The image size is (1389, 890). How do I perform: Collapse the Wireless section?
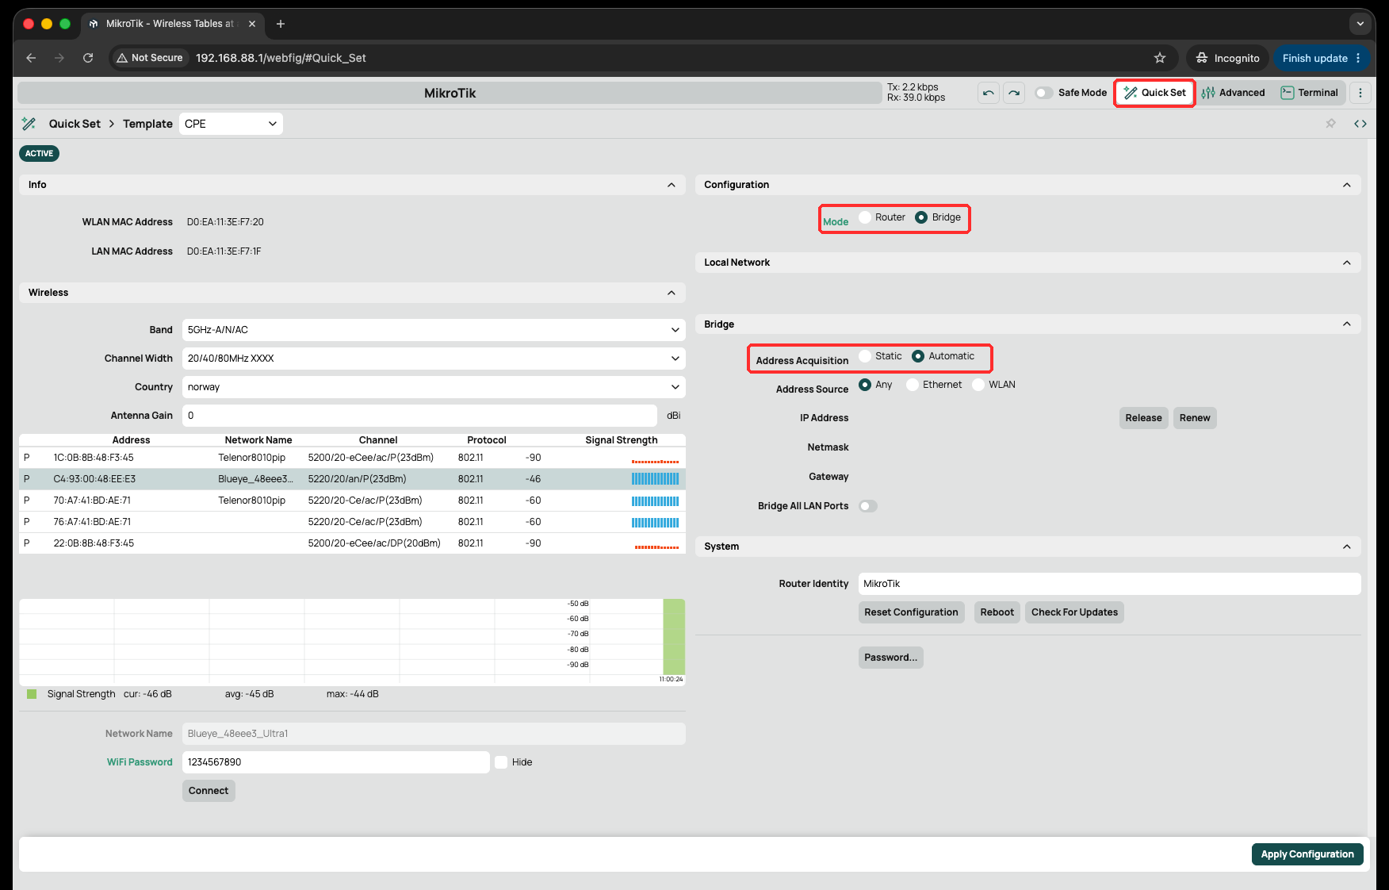point(672,293)
